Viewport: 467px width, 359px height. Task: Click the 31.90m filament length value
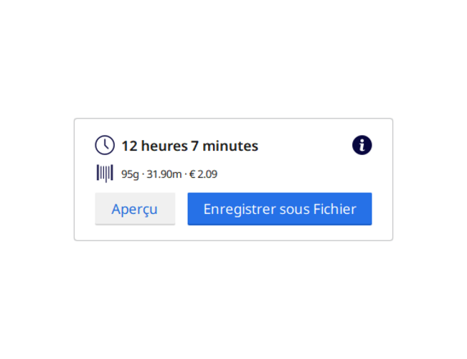pyautogui.click(x=164, y=174)
